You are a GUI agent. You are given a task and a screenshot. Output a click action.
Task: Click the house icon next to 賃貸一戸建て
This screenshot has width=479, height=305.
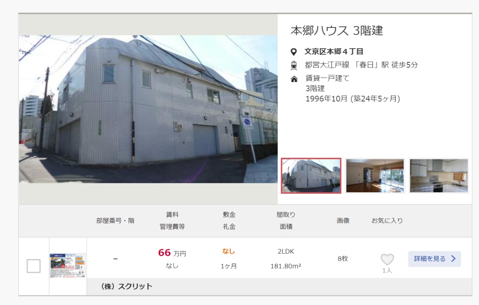[294, 79]
